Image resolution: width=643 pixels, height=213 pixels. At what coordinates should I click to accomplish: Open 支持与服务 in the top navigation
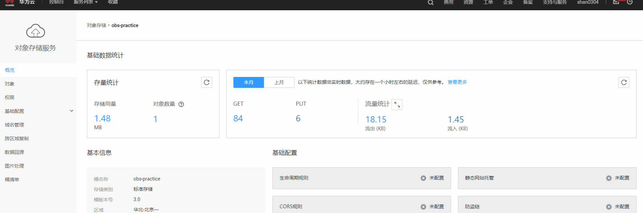pos(555,2)
